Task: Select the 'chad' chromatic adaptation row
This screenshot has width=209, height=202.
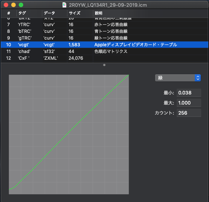Action: point(104,52)
